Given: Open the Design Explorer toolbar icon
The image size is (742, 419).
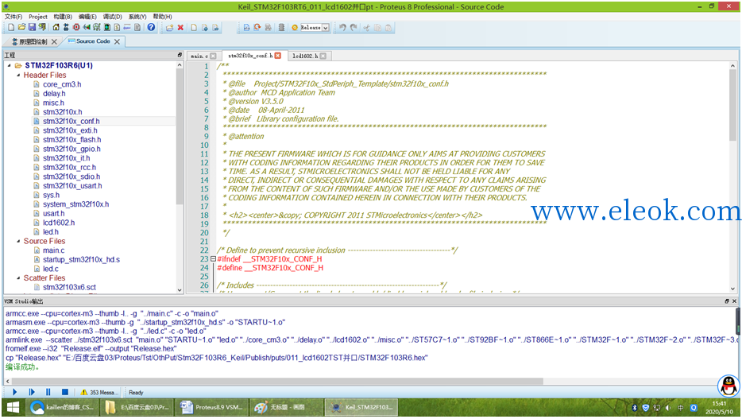Looking at the screenshot, I should click(x=107, y=28).
